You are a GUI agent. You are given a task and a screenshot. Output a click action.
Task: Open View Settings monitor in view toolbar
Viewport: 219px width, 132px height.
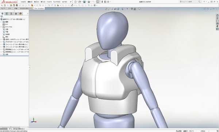coord(139,9)
